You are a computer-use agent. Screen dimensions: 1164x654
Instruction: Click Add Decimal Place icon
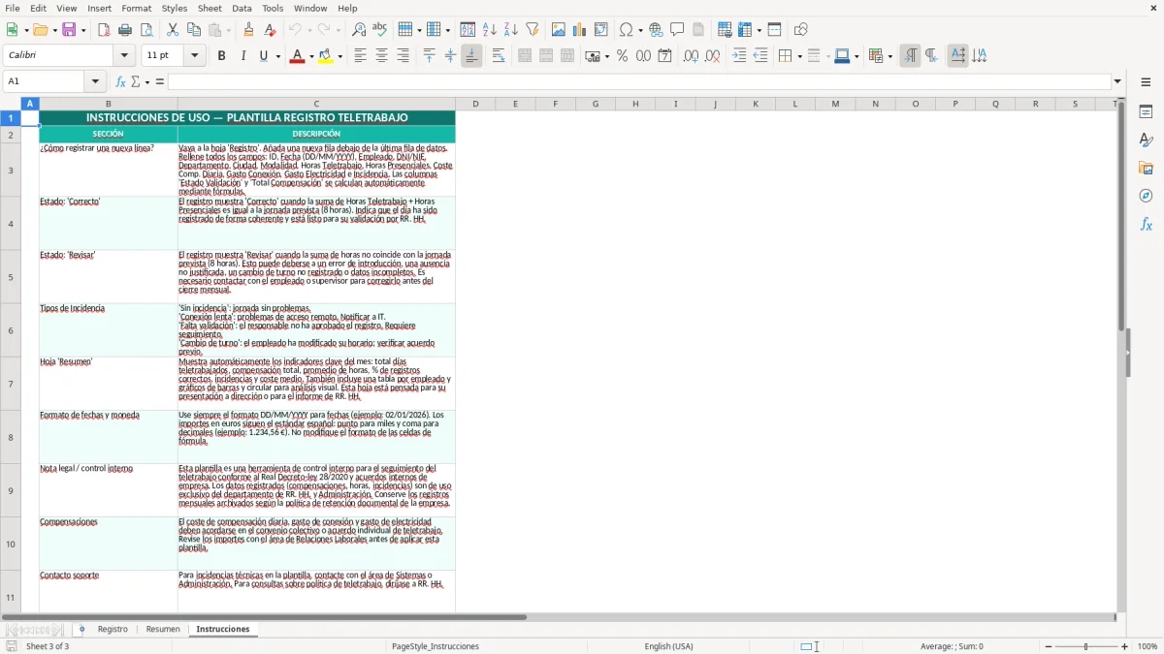(x=691, y=56)
